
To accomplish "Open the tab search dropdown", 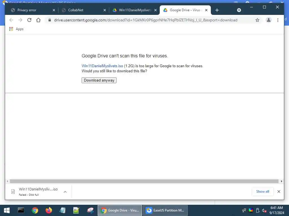I will 239,10.
